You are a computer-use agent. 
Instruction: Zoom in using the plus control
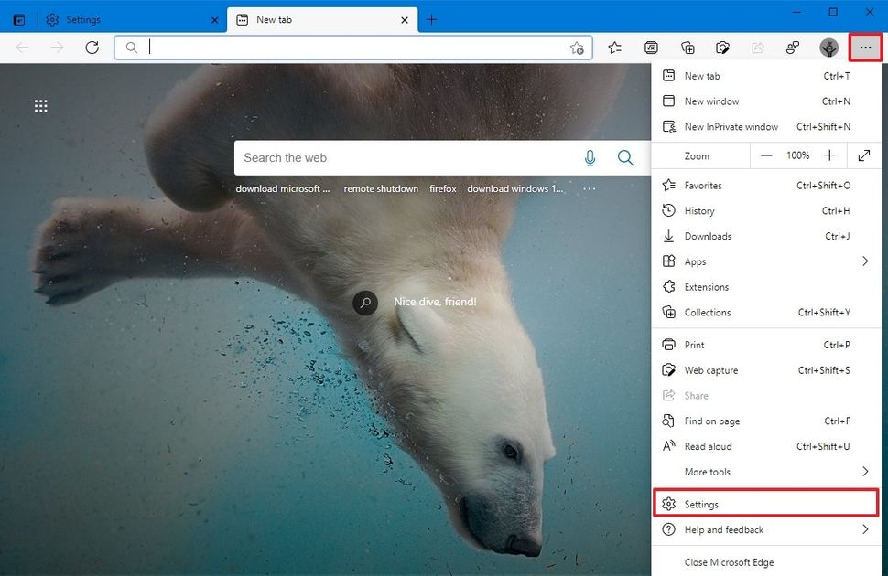(828, 155)
